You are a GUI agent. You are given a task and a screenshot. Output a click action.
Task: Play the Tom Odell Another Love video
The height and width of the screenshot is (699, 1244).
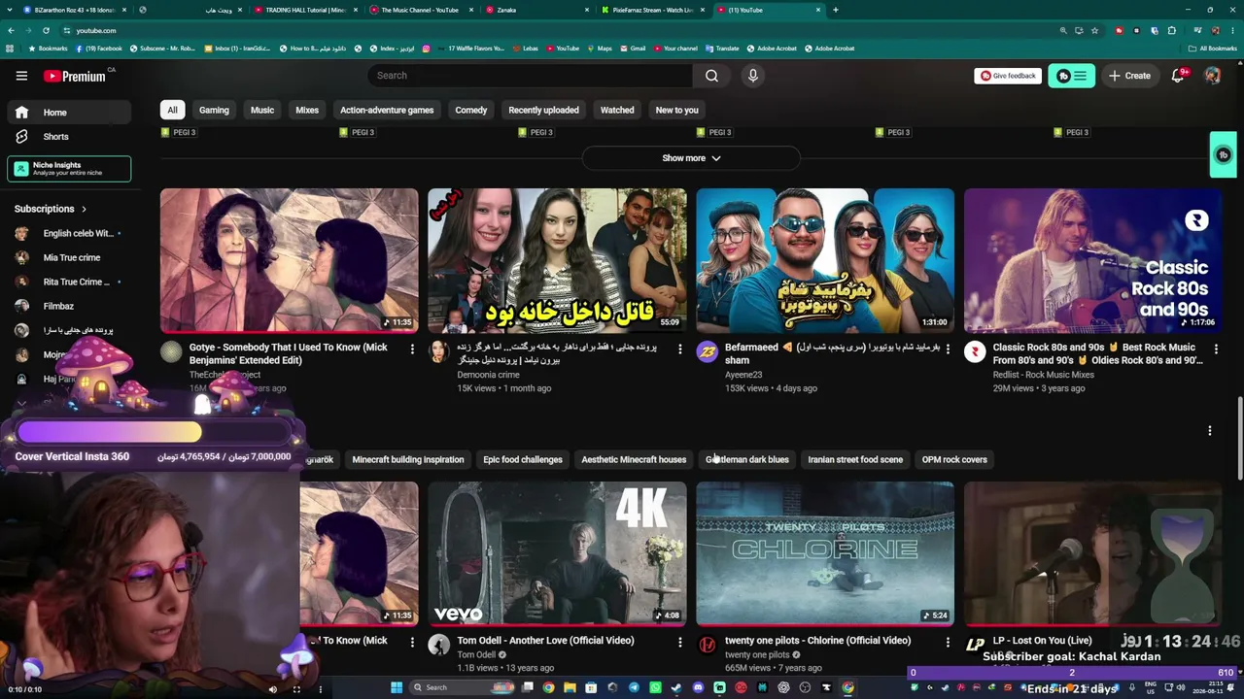557,553
